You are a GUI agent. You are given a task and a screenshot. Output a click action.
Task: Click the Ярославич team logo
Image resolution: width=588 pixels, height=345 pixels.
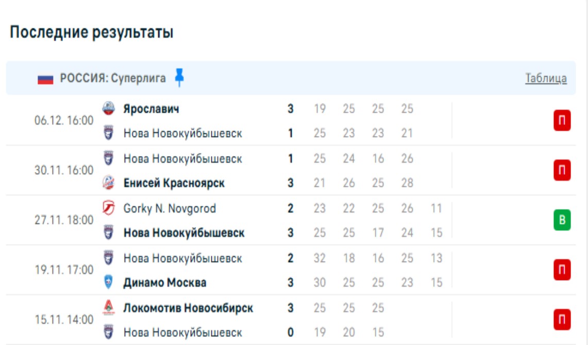coord(109,109)
